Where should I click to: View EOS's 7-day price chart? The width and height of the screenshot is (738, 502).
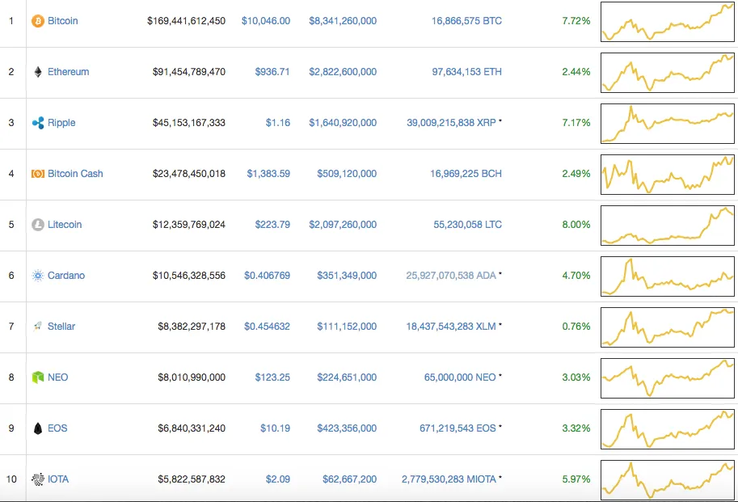tap(668, 429)
